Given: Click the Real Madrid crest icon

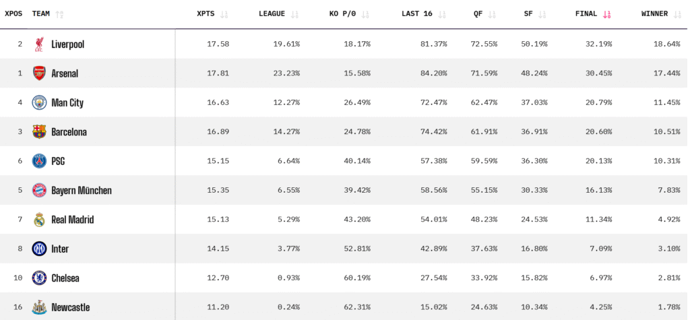Looking at the screenshot, I should click(x=39, y=220).
